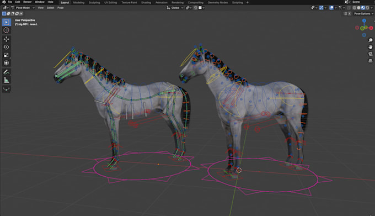Open the Window menu
The height and width of the screenshot is (216, 375).
coord(40,2)
